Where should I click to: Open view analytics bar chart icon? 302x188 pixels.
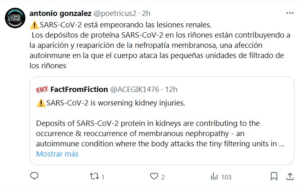pyautogui.click(x=214, y=177)
